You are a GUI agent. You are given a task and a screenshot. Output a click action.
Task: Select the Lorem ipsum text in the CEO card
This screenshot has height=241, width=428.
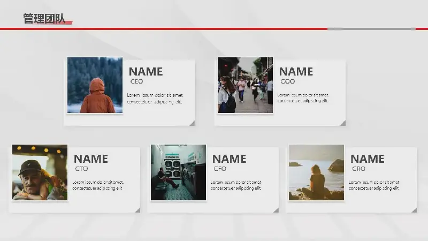pyautogui.click(x=155, y=98)
